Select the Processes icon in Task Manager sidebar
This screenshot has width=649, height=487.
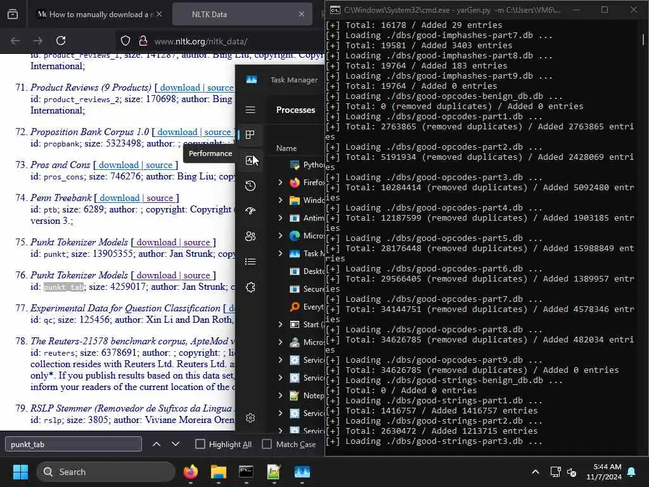[250, 135]
